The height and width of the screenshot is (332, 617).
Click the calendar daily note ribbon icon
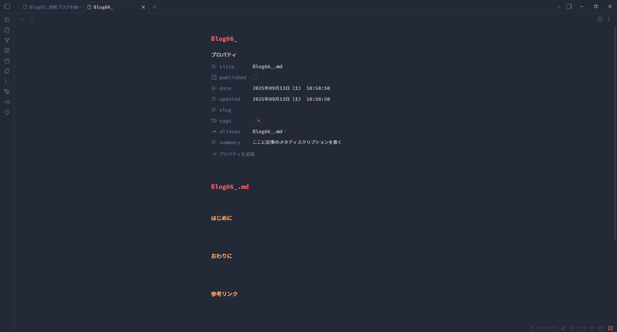(7, 61)
